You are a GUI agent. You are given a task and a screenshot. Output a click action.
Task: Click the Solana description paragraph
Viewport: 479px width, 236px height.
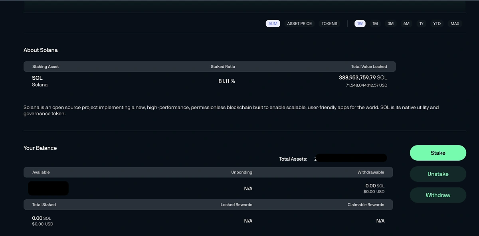[x=231, y=110]
